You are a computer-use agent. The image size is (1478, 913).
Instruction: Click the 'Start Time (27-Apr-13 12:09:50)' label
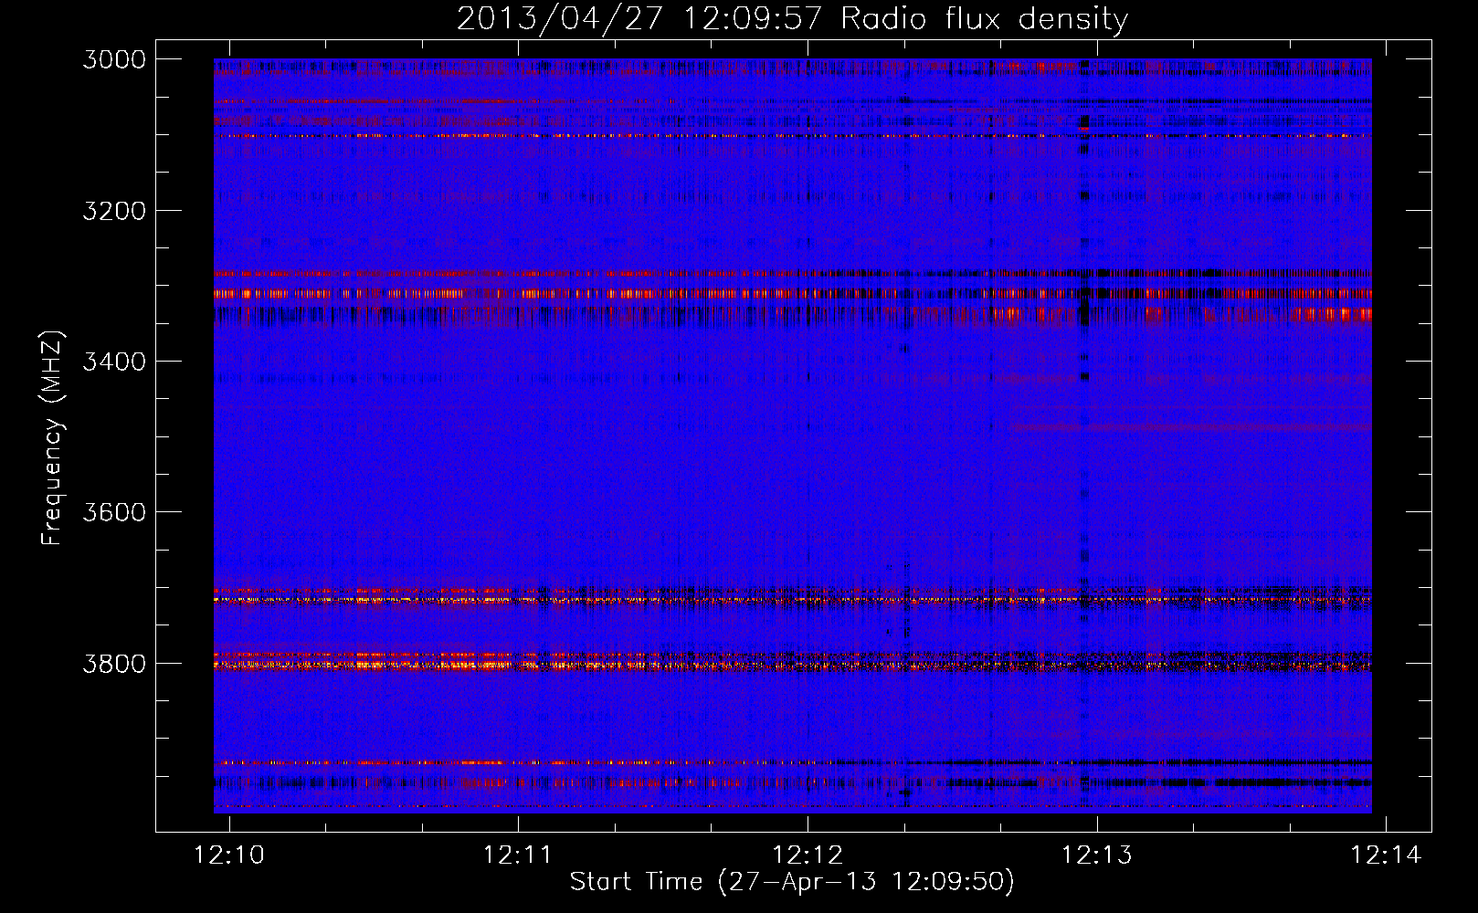(792, 882)
